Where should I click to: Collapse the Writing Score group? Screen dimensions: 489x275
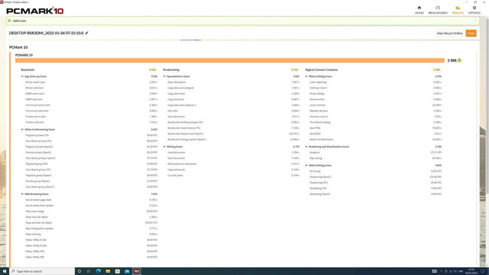point(164,147)
